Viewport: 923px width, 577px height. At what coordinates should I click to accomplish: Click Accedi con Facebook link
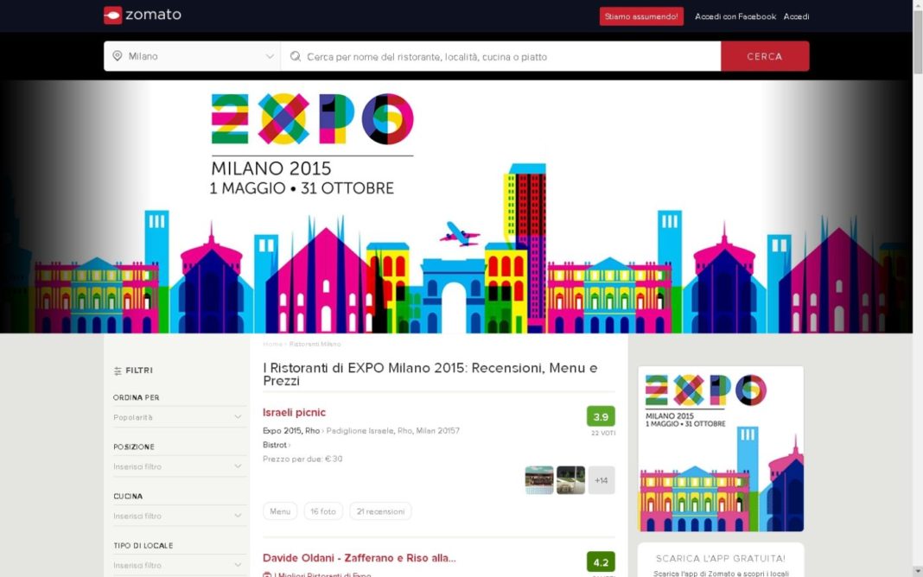735,16
